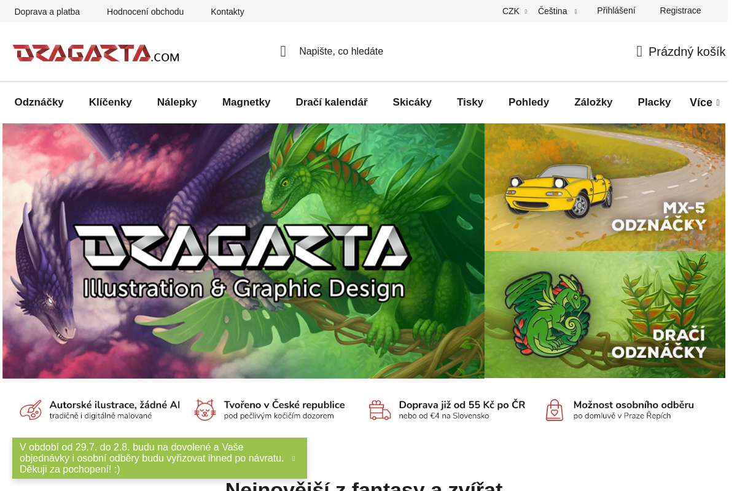Viewport: 737px width, 491px height.
Task: Select the Nálepky menu item
Action: click(177, 102)
